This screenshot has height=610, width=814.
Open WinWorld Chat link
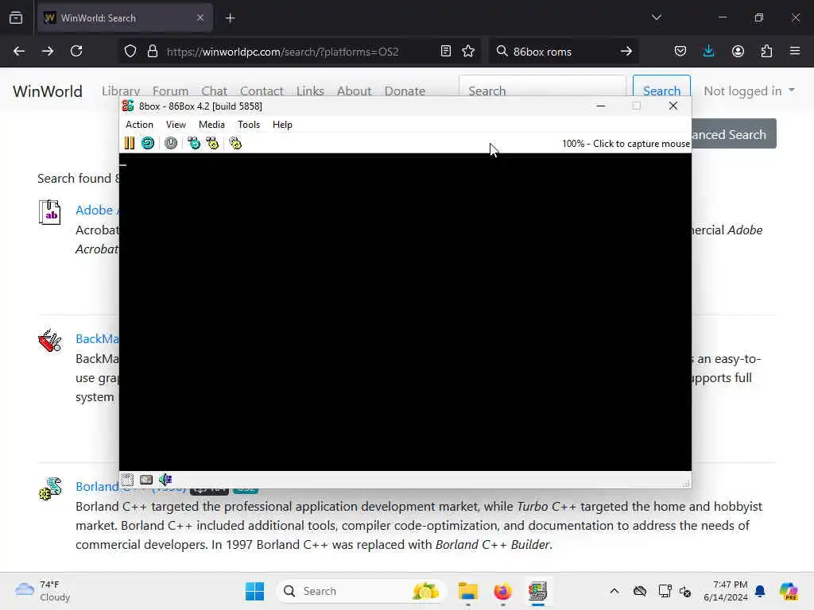[x=215, y=91]
